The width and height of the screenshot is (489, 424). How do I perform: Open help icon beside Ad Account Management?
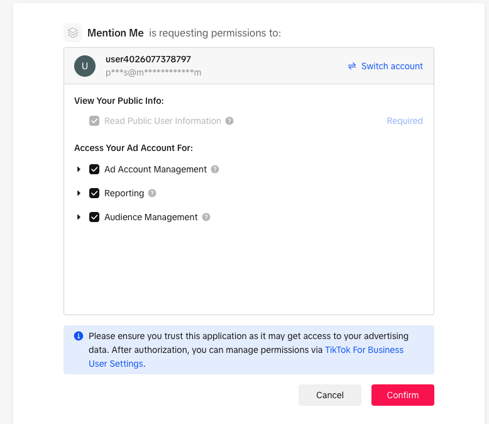pyautogui.click(x=215, y=169)
